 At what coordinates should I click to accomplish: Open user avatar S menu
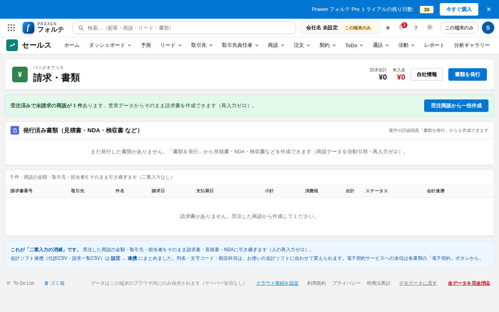488,28
